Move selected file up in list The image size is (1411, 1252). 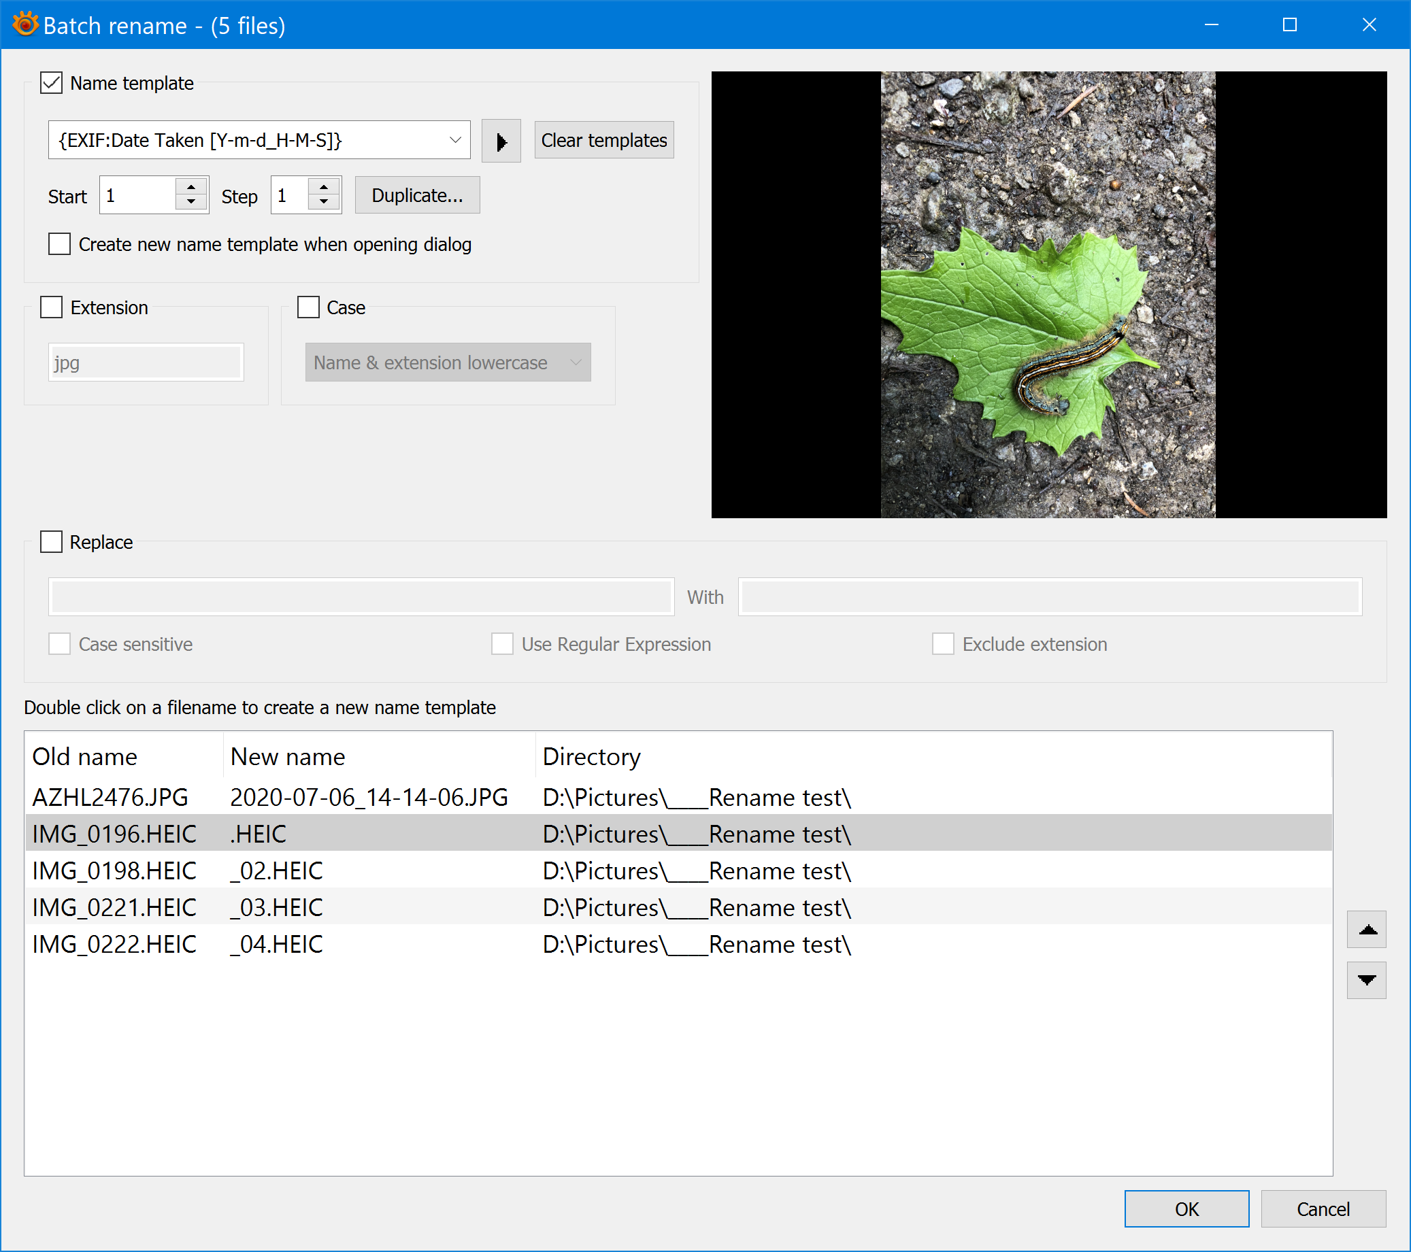coord(1366,930)
